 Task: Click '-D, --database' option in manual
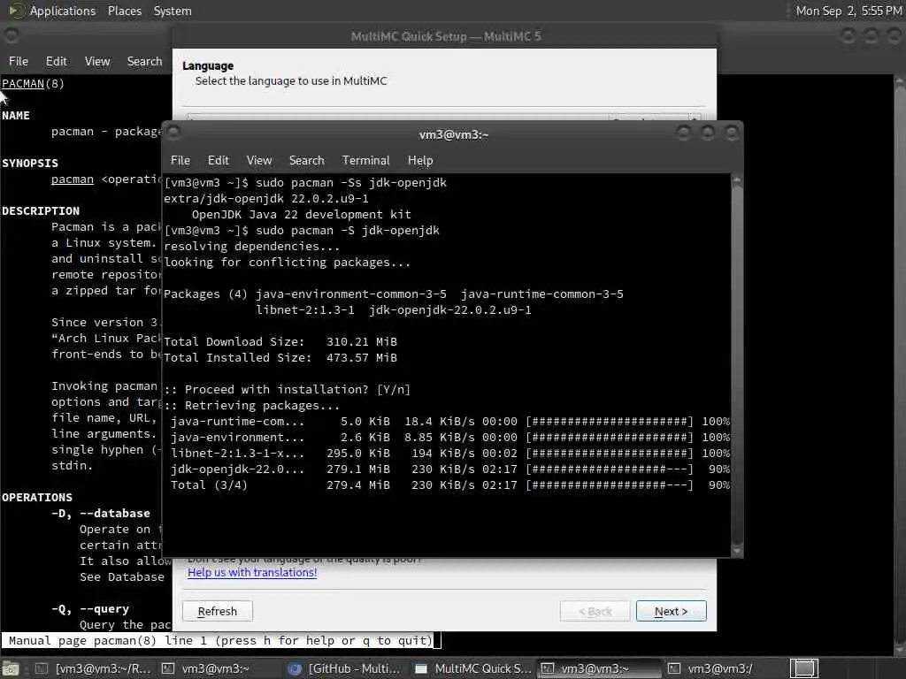pos(101,514)
